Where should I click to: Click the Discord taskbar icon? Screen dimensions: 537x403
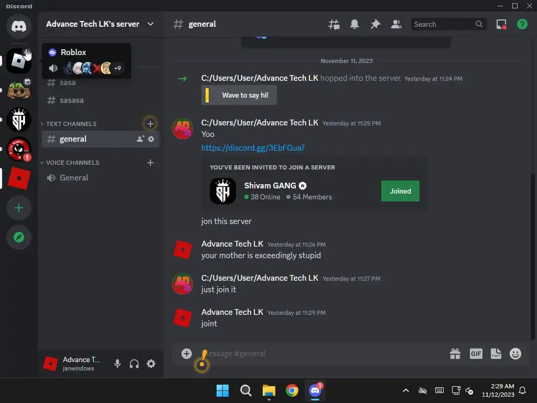(315, 390)
